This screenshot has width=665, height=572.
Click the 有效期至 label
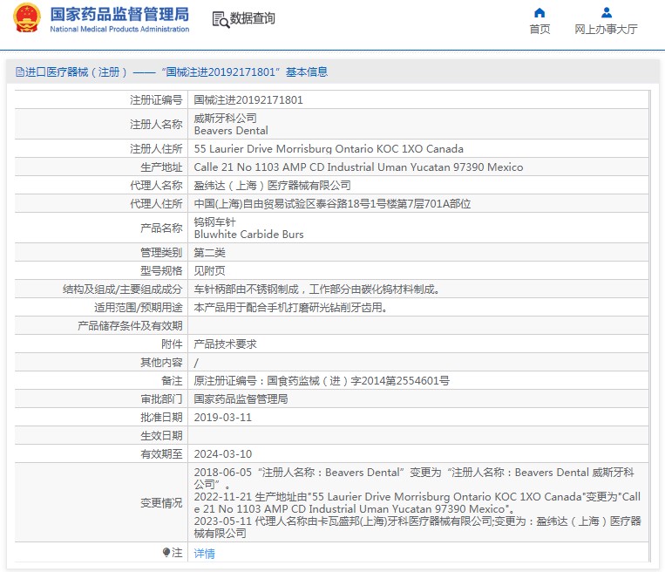point(161,454)
